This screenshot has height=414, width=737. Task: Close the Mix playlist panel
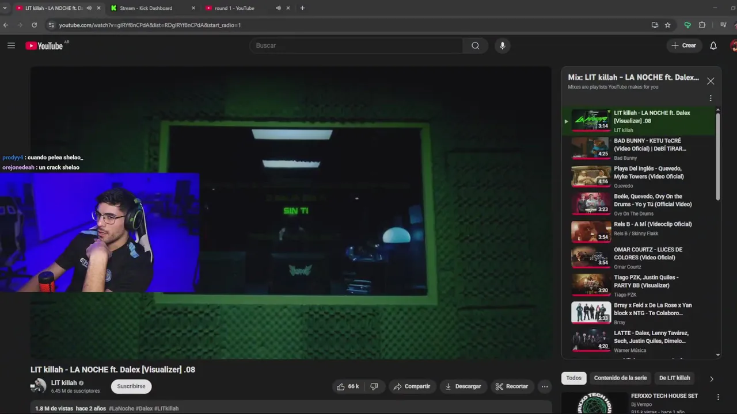tap(711, 81)
